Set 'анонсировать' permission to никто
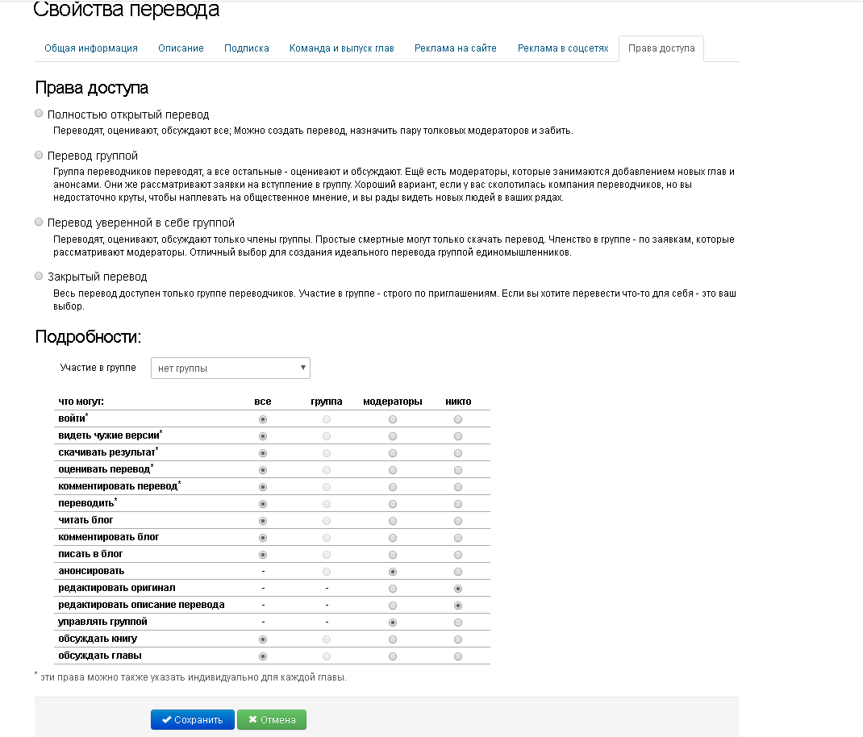This screenshot has width=863, height=737. point(458,572)
